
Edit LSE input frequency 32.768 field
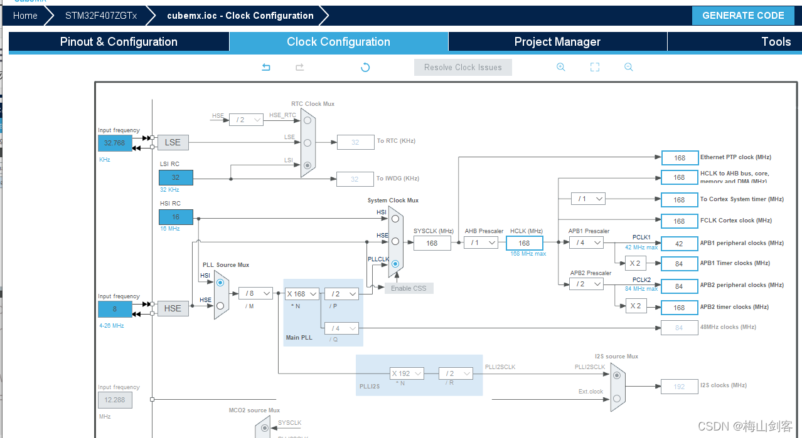point(115,143)
